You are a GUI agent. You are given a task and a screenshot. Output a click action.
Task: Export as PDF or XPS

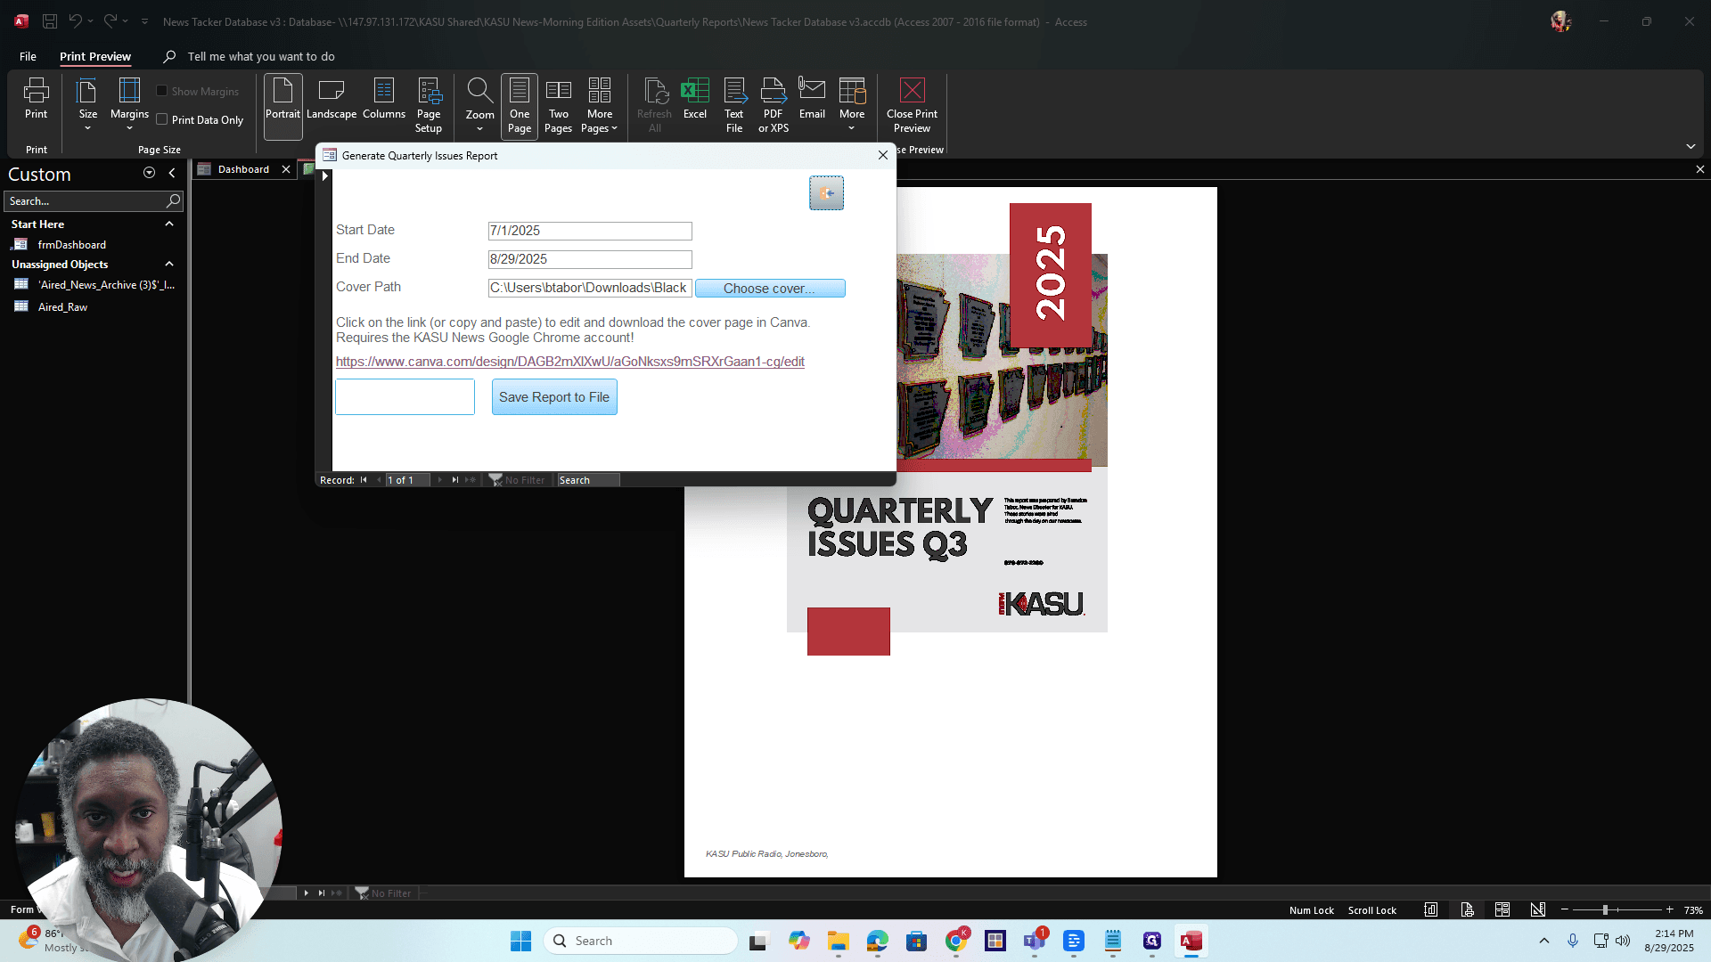coord(774,105)
